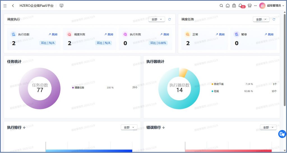Follow the 跳转 link for 执行总数
This screenshot has width=287, height=153.
pyautogui.click(x=53, y=34)
